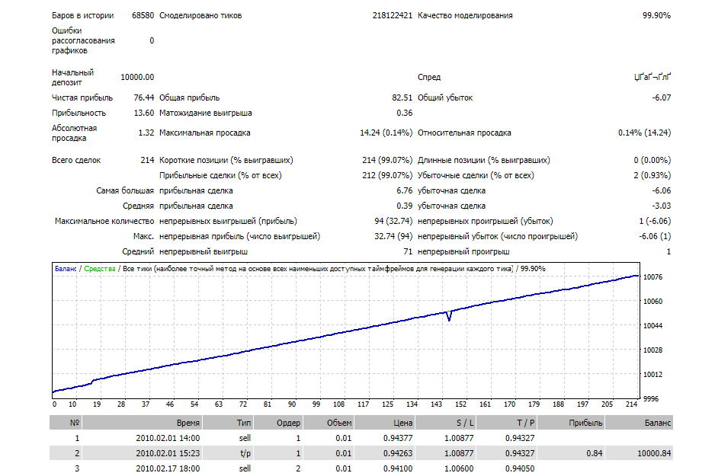Select the green Средства legend label
This screenshot has width=715, height=473.
click(x=99, y=269)
